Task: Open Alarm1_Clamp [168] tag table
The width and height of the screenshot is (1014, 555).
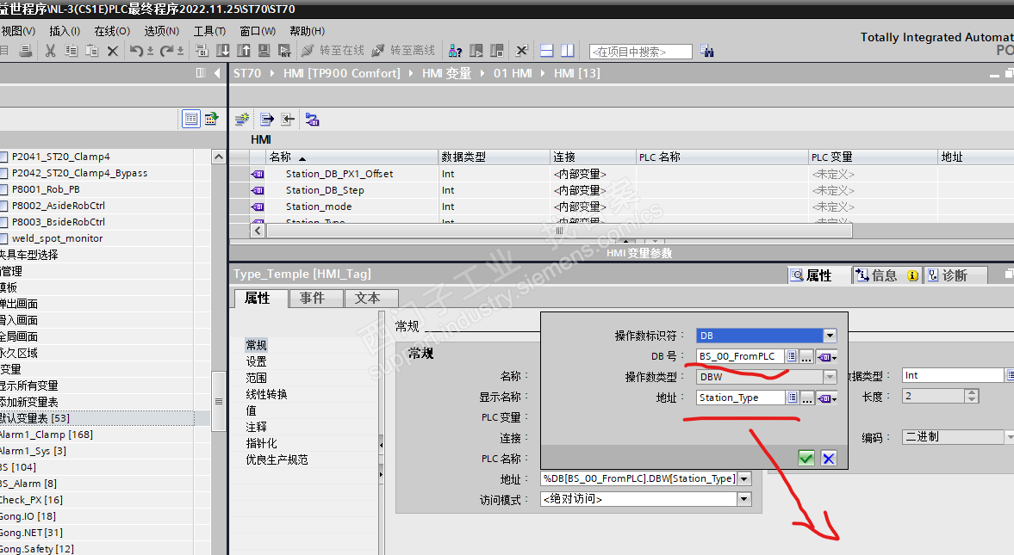Action: [46, 435]
